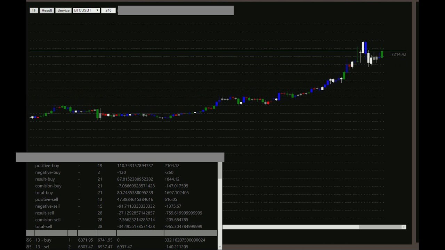The image size is (445, 250).
Task: Click the Service button
Action: 63,10
